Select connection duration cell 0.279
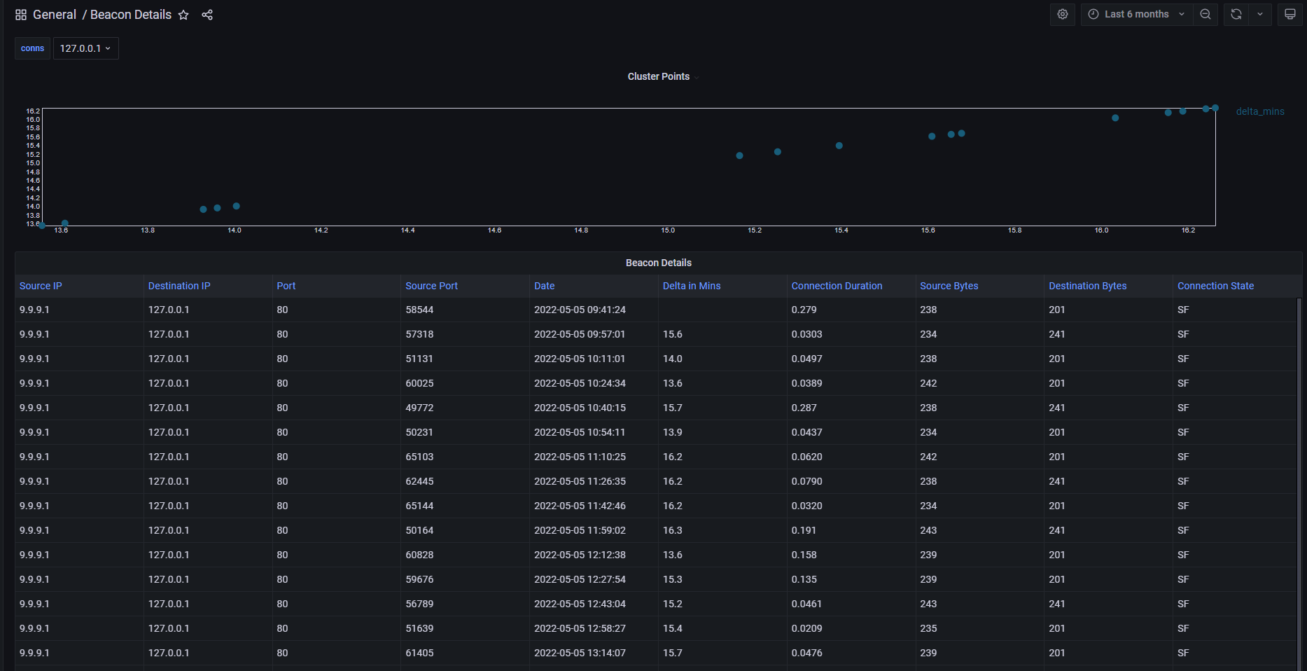This screenshot has width=1307, height=671. 851,310
